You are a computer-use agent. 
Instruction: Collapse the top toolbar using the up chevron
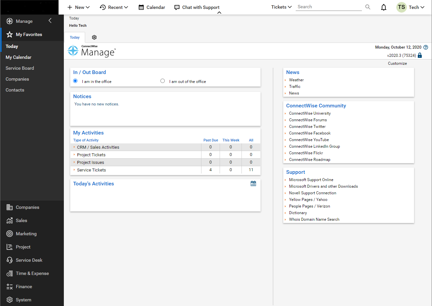(x=219, y=13)
